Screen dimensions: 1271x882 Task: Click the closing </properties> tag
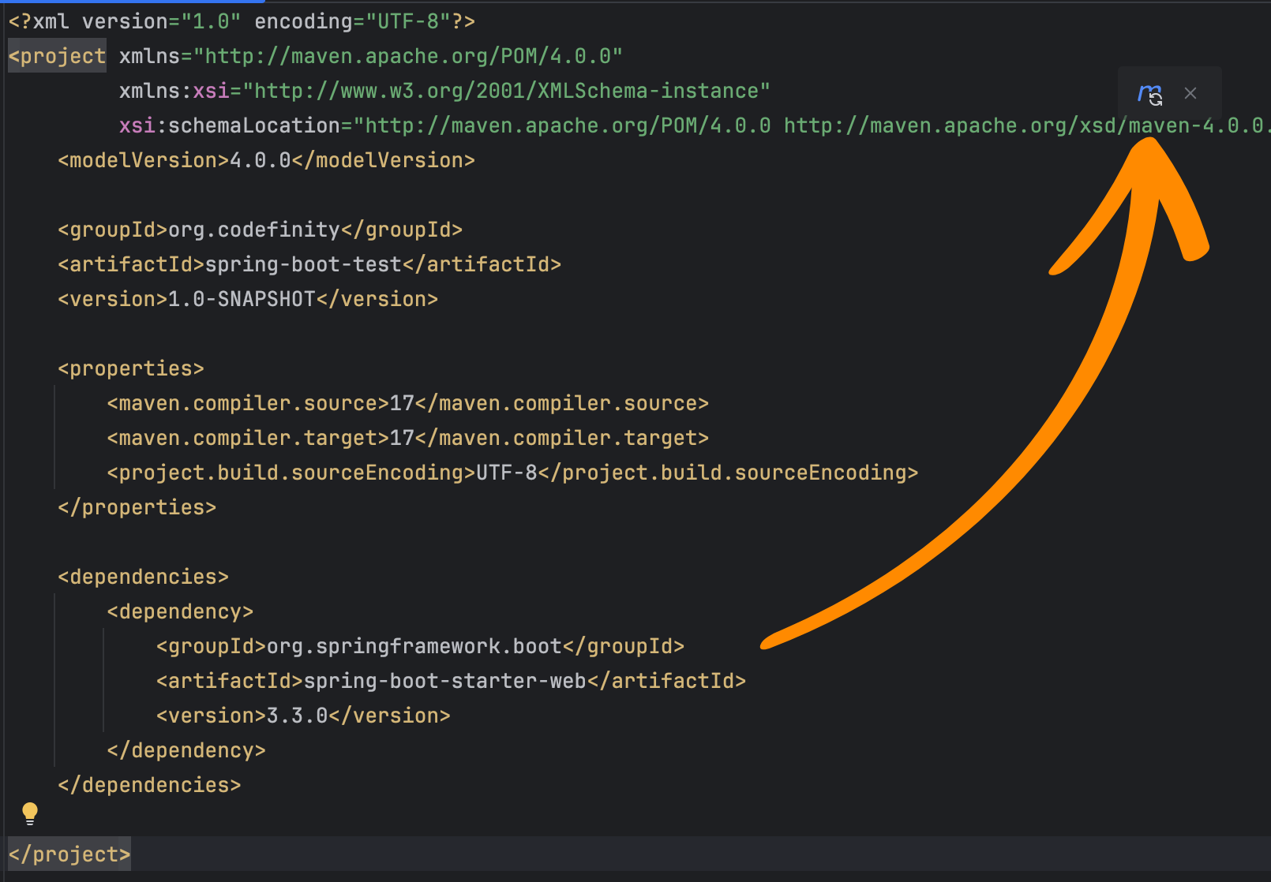click(137, 507)
